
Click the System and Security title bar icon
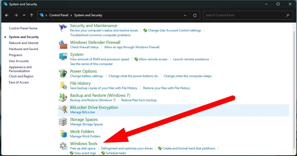(6, 4)
